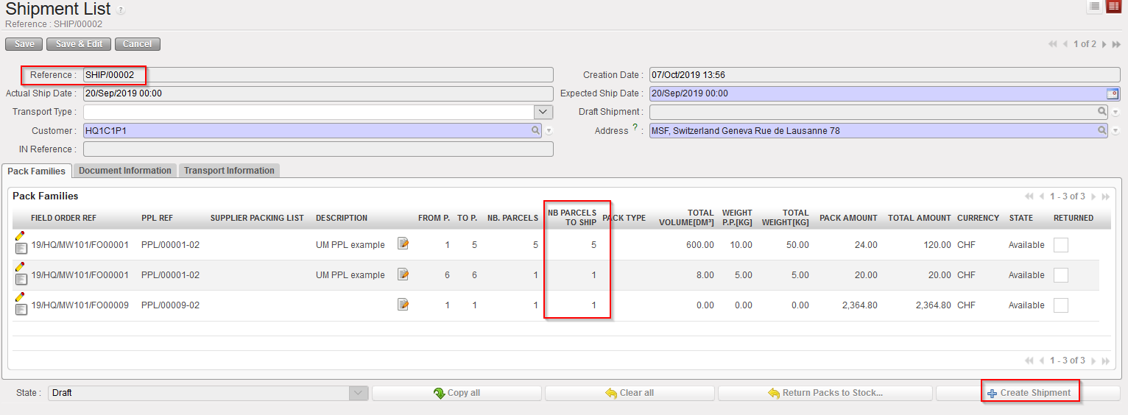Switch to form view icon
The height and width of the screenshot is (415, 1128).
coord(1113,7)
